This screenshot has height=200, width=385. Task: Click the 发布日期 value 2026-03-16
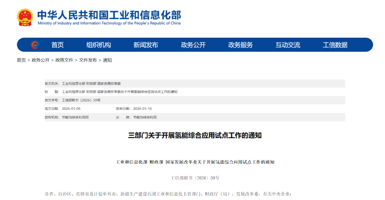click(x=142, y=108)
